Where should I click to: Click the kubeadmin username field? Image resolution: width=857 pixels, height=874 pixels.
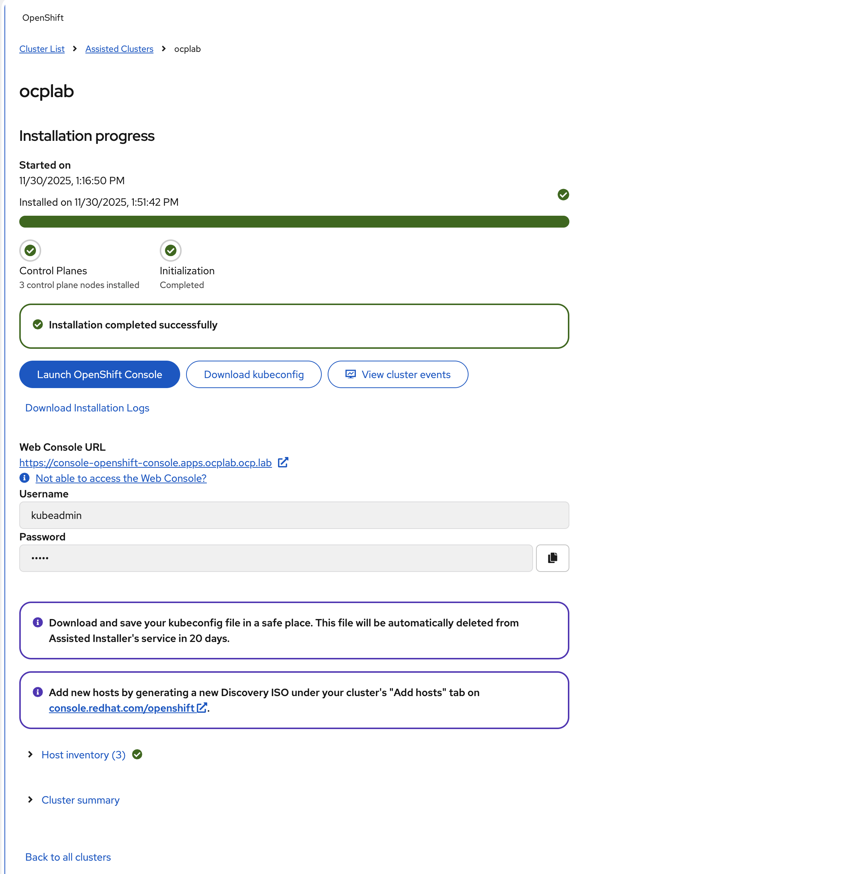click(x=294, y=515)
